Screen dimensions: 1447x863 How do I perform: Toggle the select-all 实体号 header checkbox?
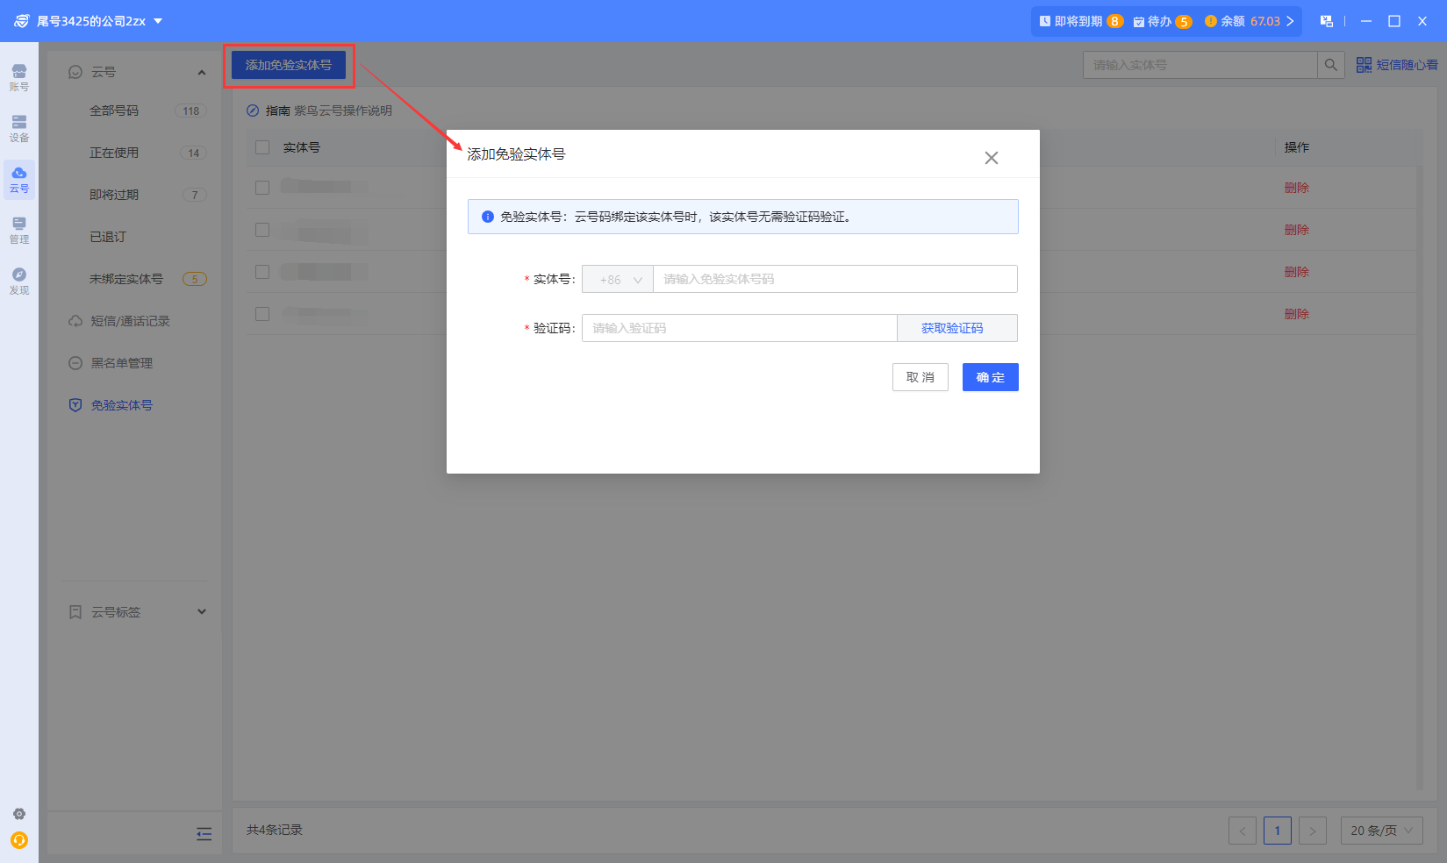[262, 147]
